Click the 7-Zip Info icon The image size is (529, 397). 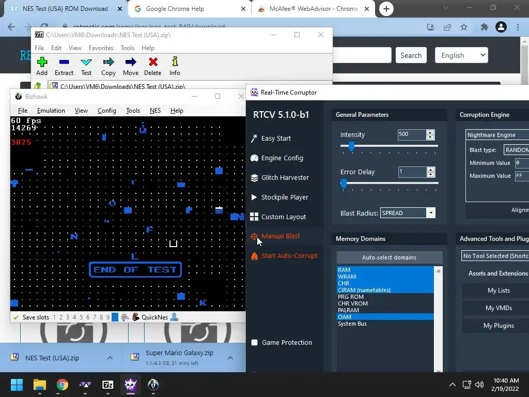point(175,62)
